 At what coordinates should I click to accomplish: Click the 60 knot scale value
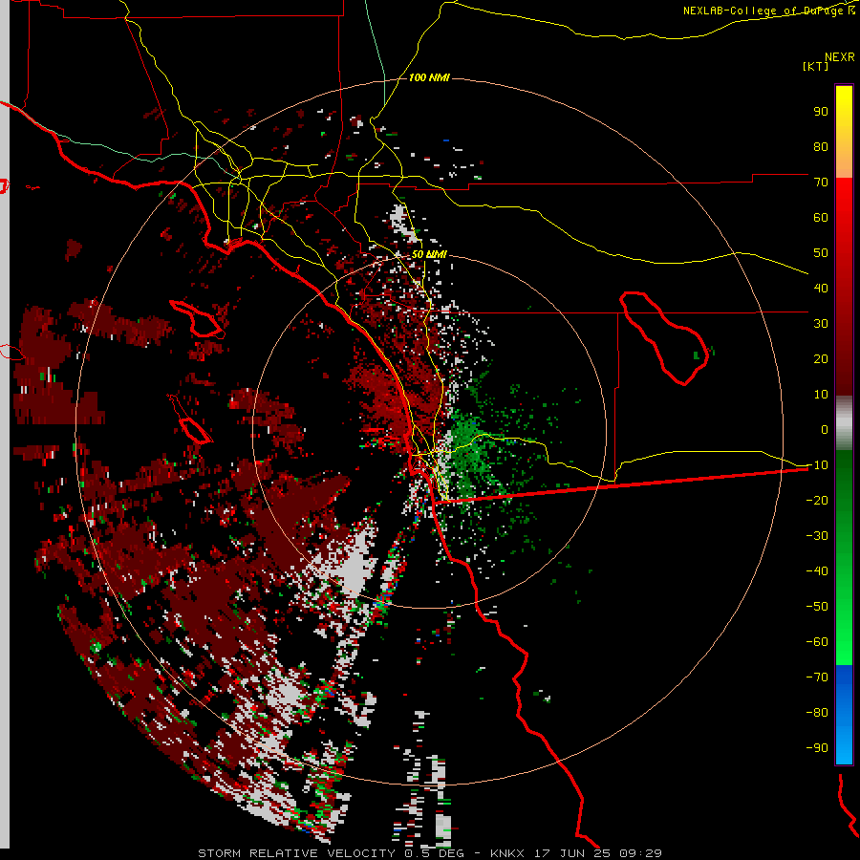click(x=821, y=218)
